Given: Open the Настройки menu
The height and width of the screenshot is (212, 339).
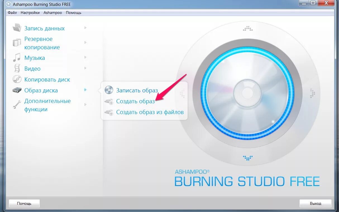Looking at the screenshot, I should (30, 13).
